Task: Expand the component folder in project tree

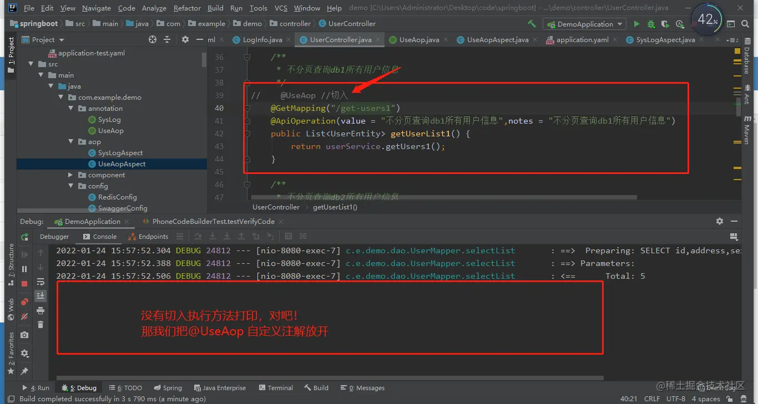Action: coord(70,175)
